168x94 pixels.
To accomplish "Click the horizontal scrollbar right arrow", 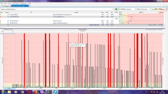I will pyautogui.click(x=163, y=27).
